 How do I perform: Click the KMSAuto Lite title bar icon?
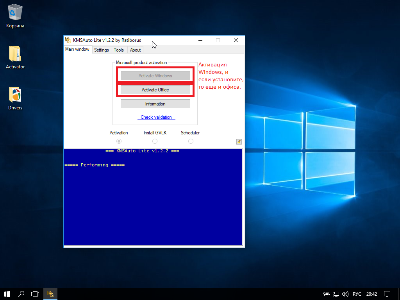click(x=68, y=40)
